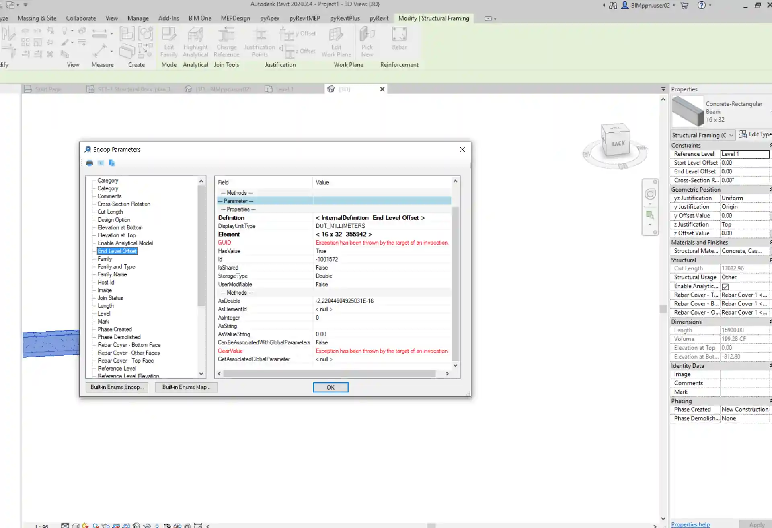Viewport: 772px width, 528px height.
Task: Select Family and Type in parameter list
Action: pyautogui.click(x=116, y=266)
